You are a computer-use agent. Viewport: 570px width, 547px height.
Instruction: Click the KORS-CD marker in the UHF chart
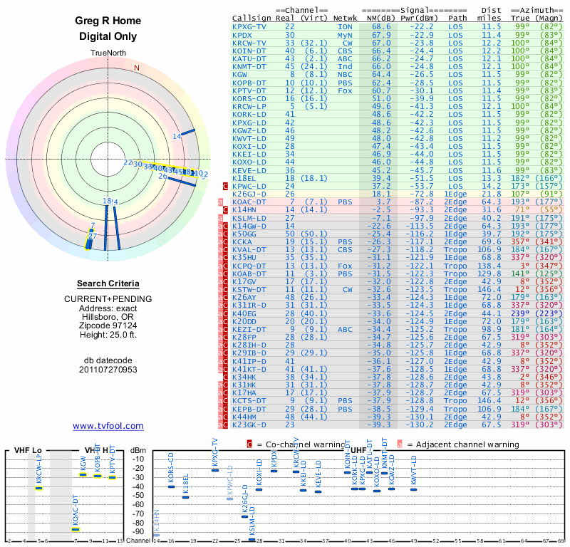click(171, 486)
